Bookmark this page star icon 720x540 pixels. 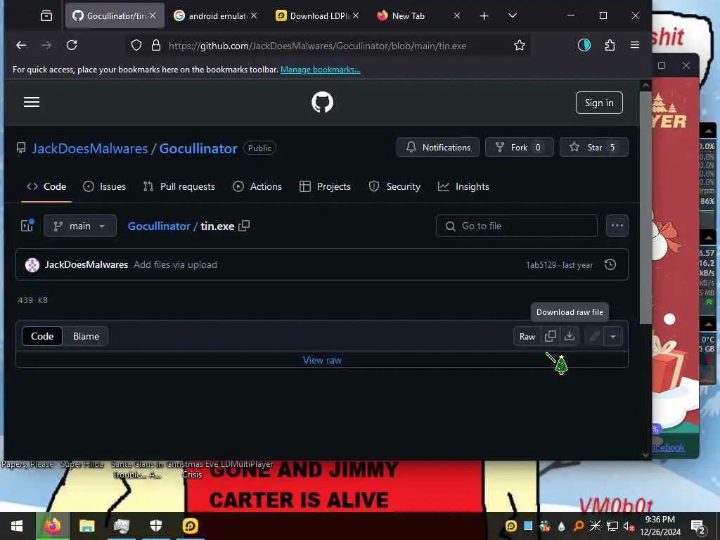(x=520, y=46)
